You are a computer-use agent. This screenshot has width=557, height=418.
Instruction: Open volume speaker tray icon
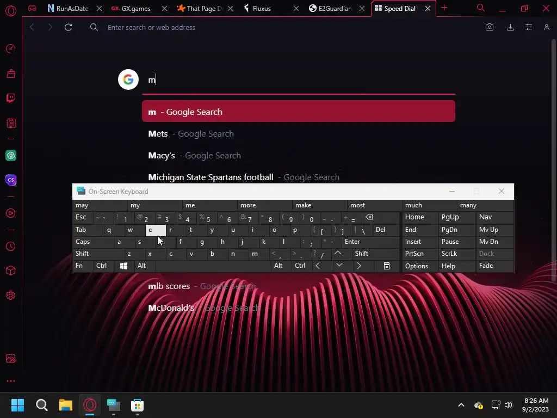tap(509, 405)
